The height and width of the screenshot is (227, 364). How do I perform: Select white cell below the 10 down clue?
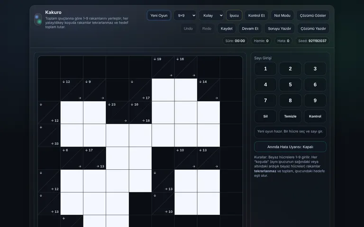click(x=186, y=181)
